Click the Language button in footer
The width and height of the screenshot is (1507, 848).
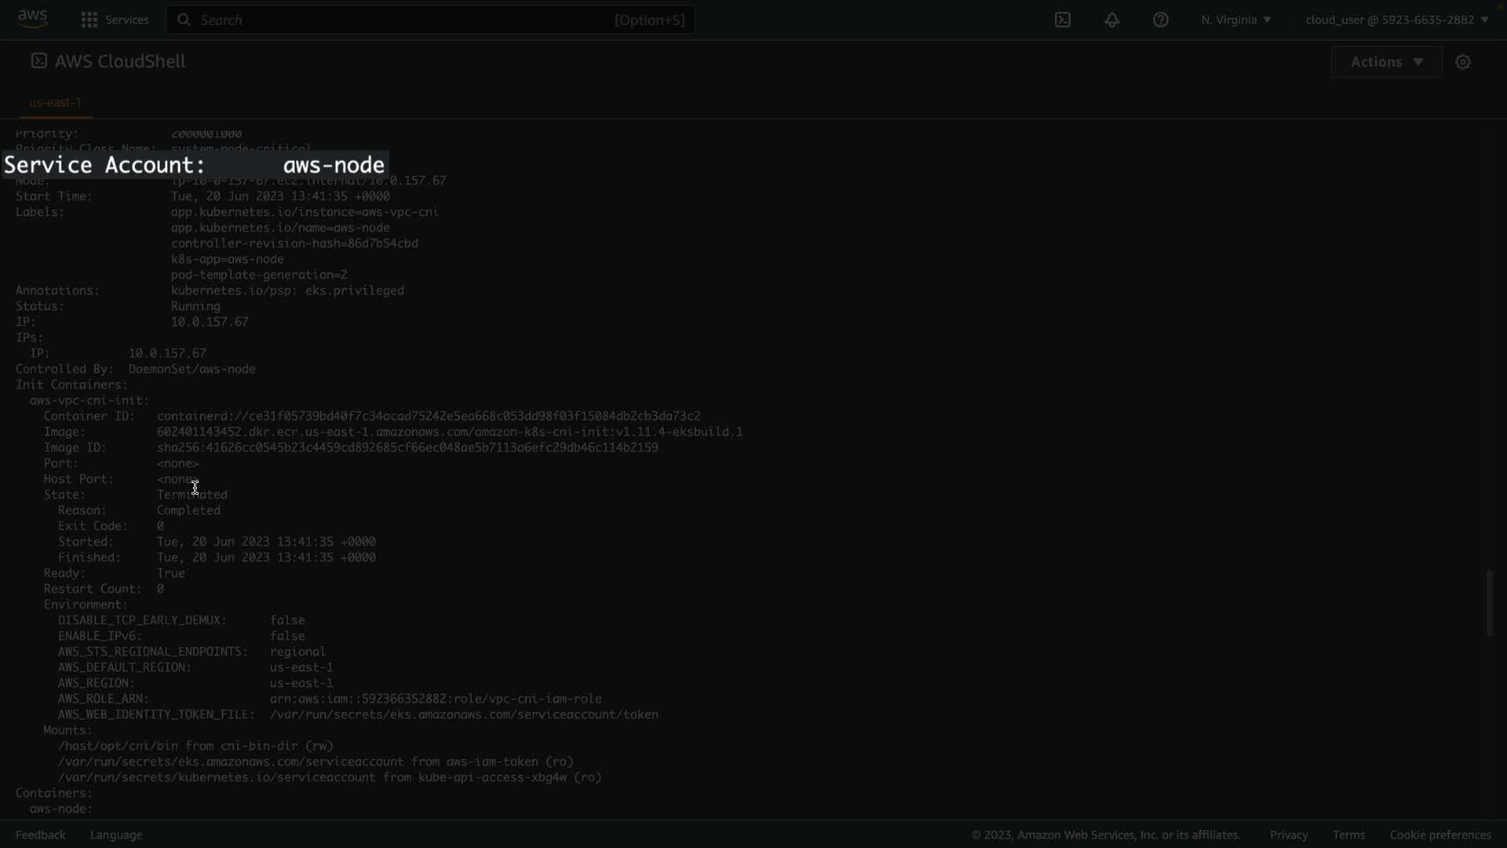click(x=116, y=835)
